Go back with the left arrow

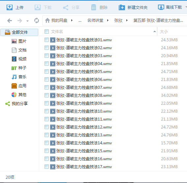[10, 21]
